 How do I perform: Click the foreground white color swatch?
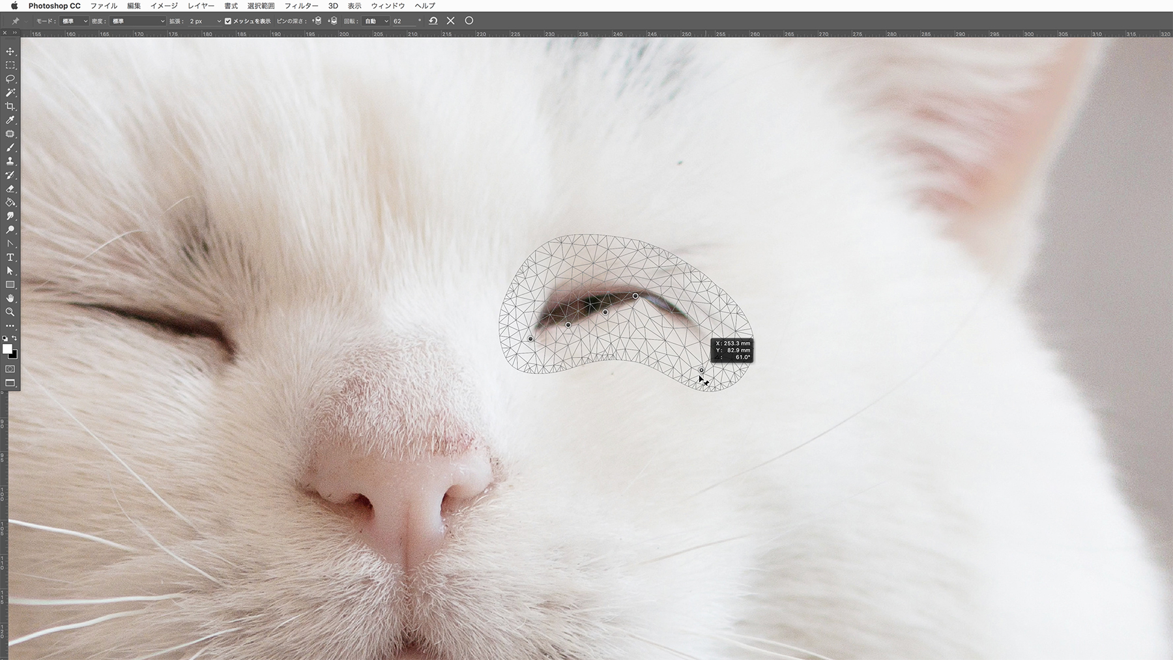click(7, 349)
